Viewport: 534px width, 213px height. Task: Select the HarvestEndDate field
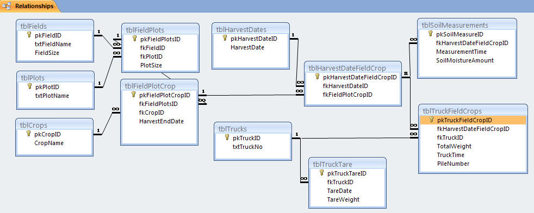pyautogui.click(x=162, y=121)
